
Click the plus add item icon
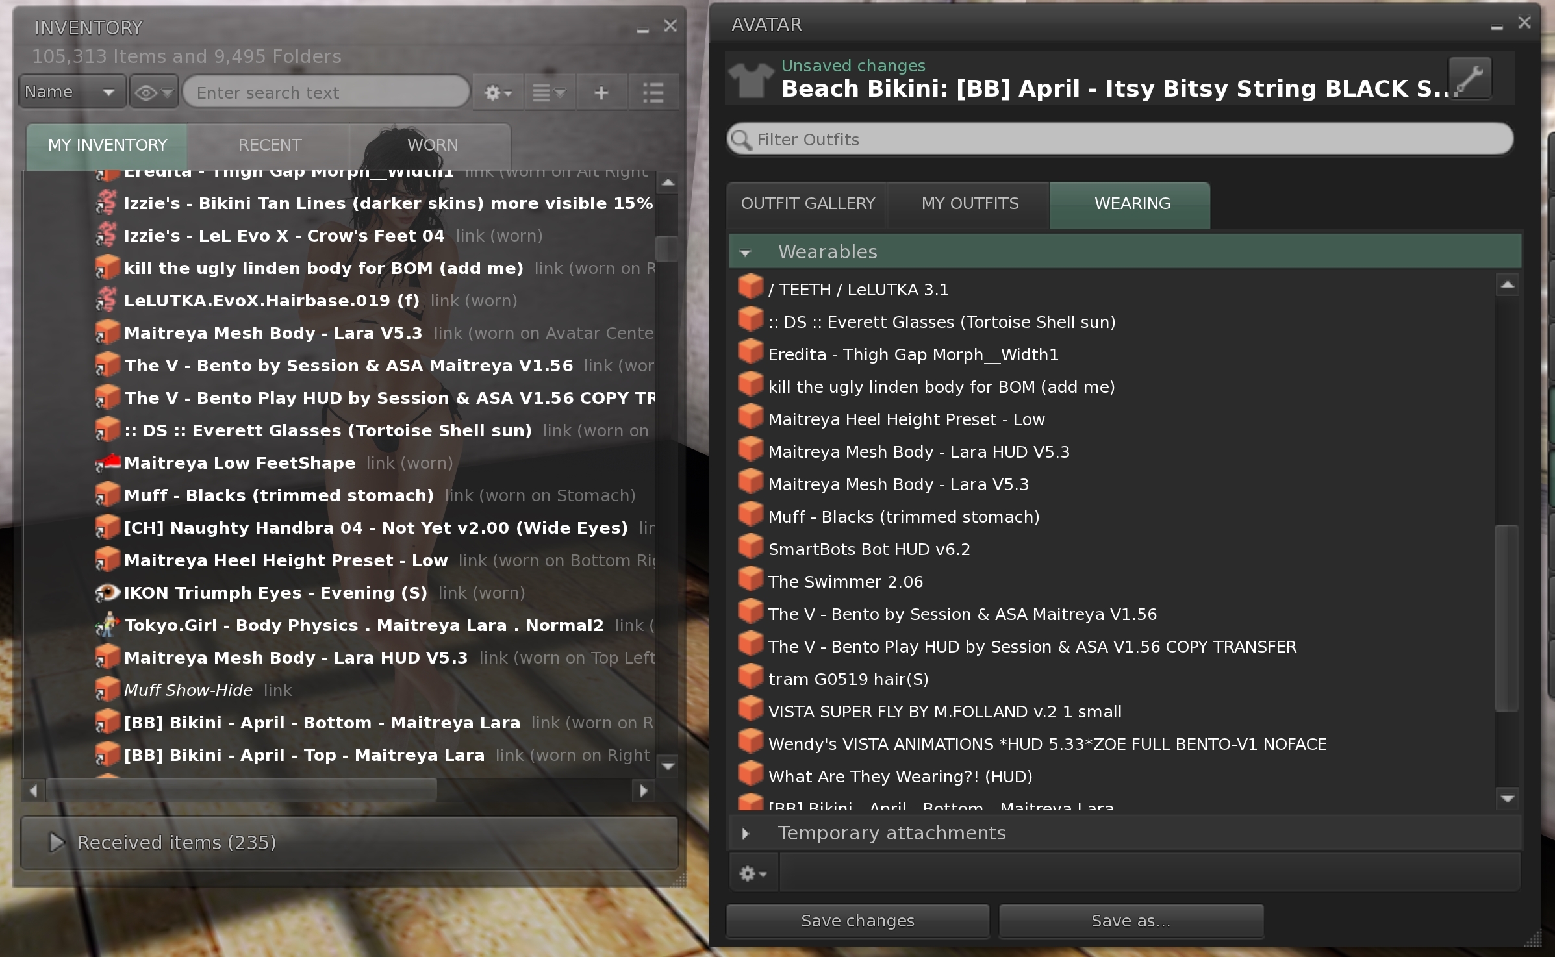click(x=601, y=93)
